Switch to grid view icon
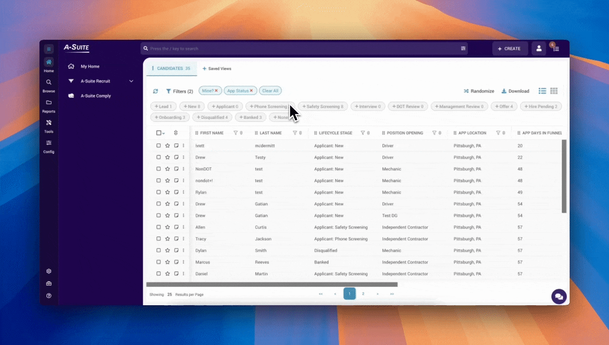Screen dimensions: 609x345 coord(554,91)
